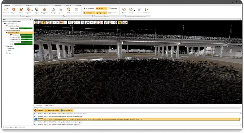Pin the Информация panel
Image resolution: width=244 pixels, height=133 pixels.
239,108
